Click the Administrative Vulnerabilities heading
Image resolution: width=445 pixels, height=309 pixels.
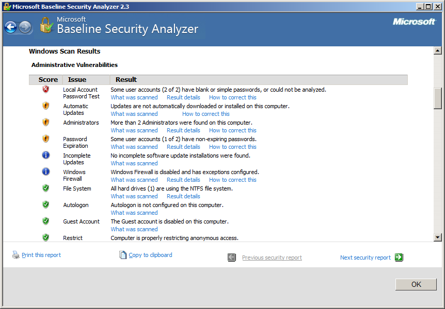(x=74, y=65)
